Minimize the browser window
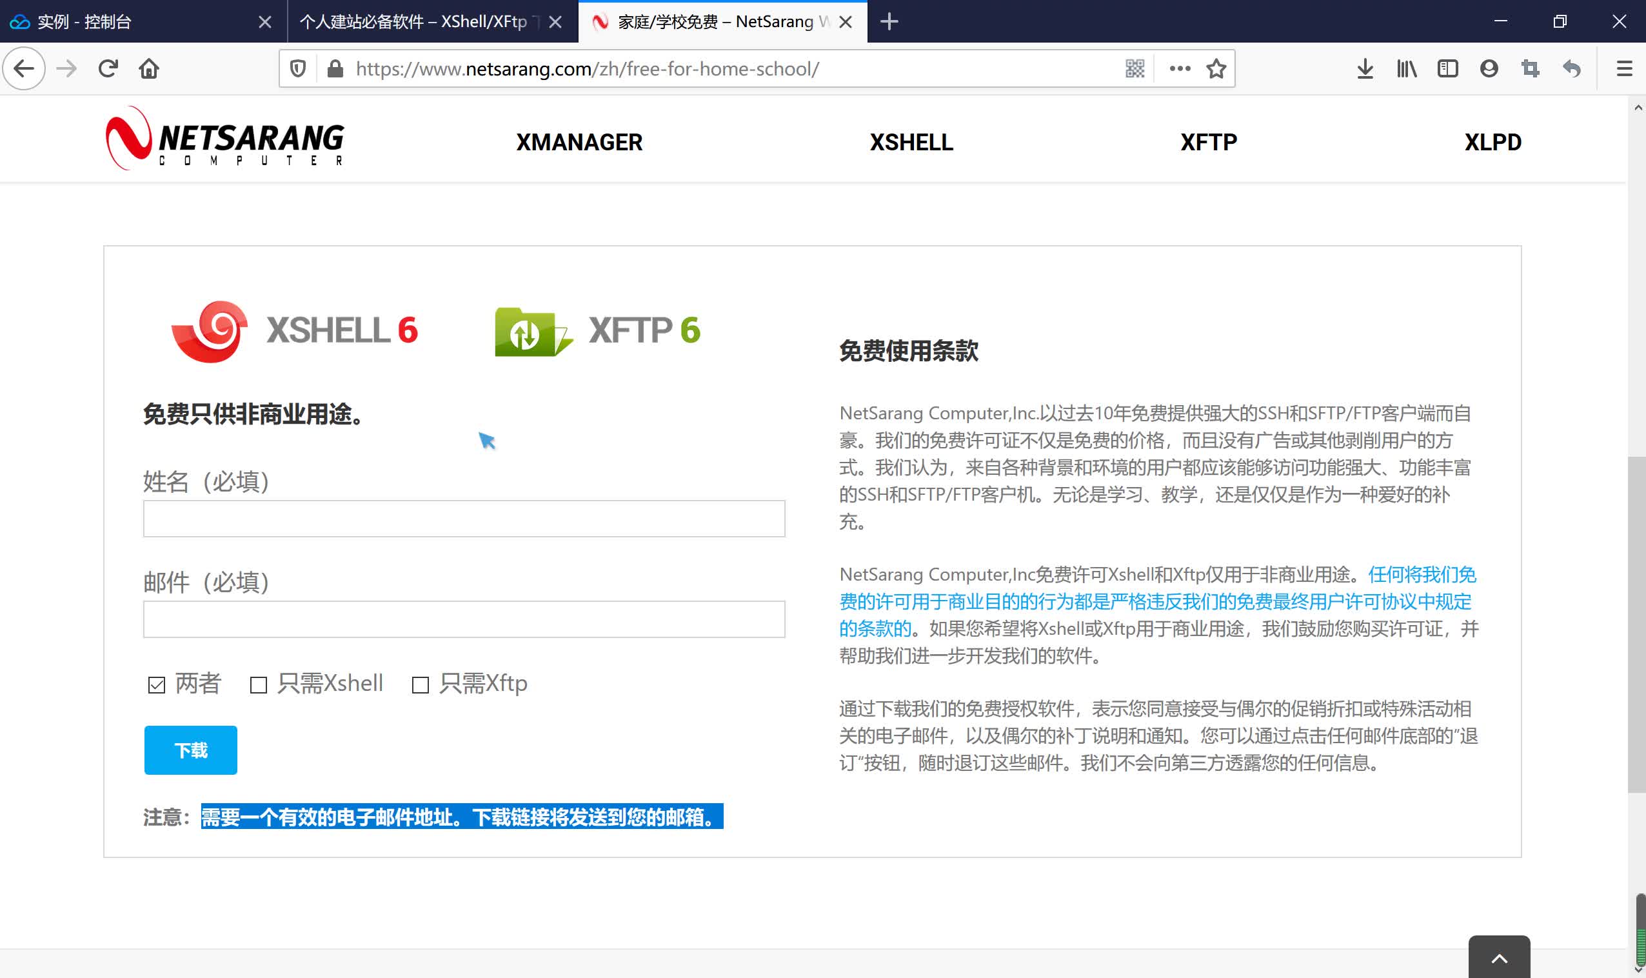1646x978 pixels. click(x=1500, y=22)
